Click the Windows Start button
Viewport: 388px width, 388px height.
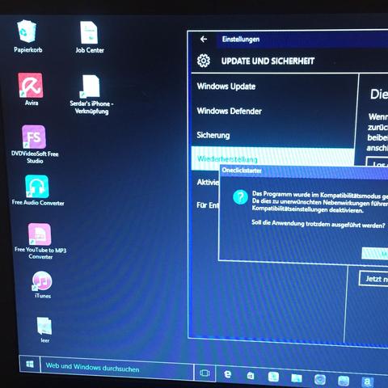pos(30,365)
